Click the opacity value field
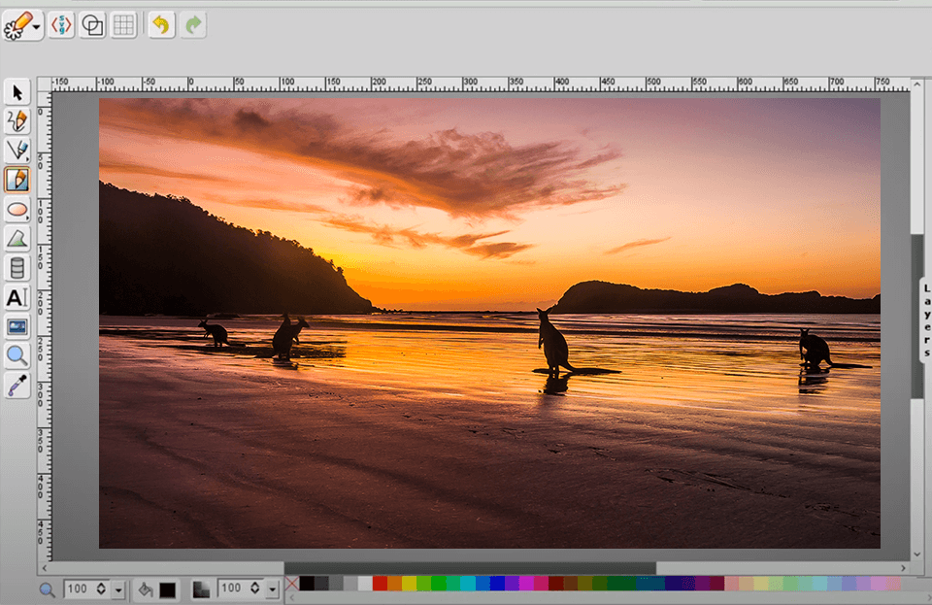The width and height of the screenshot is (932, 605). (x=231, y=588)
